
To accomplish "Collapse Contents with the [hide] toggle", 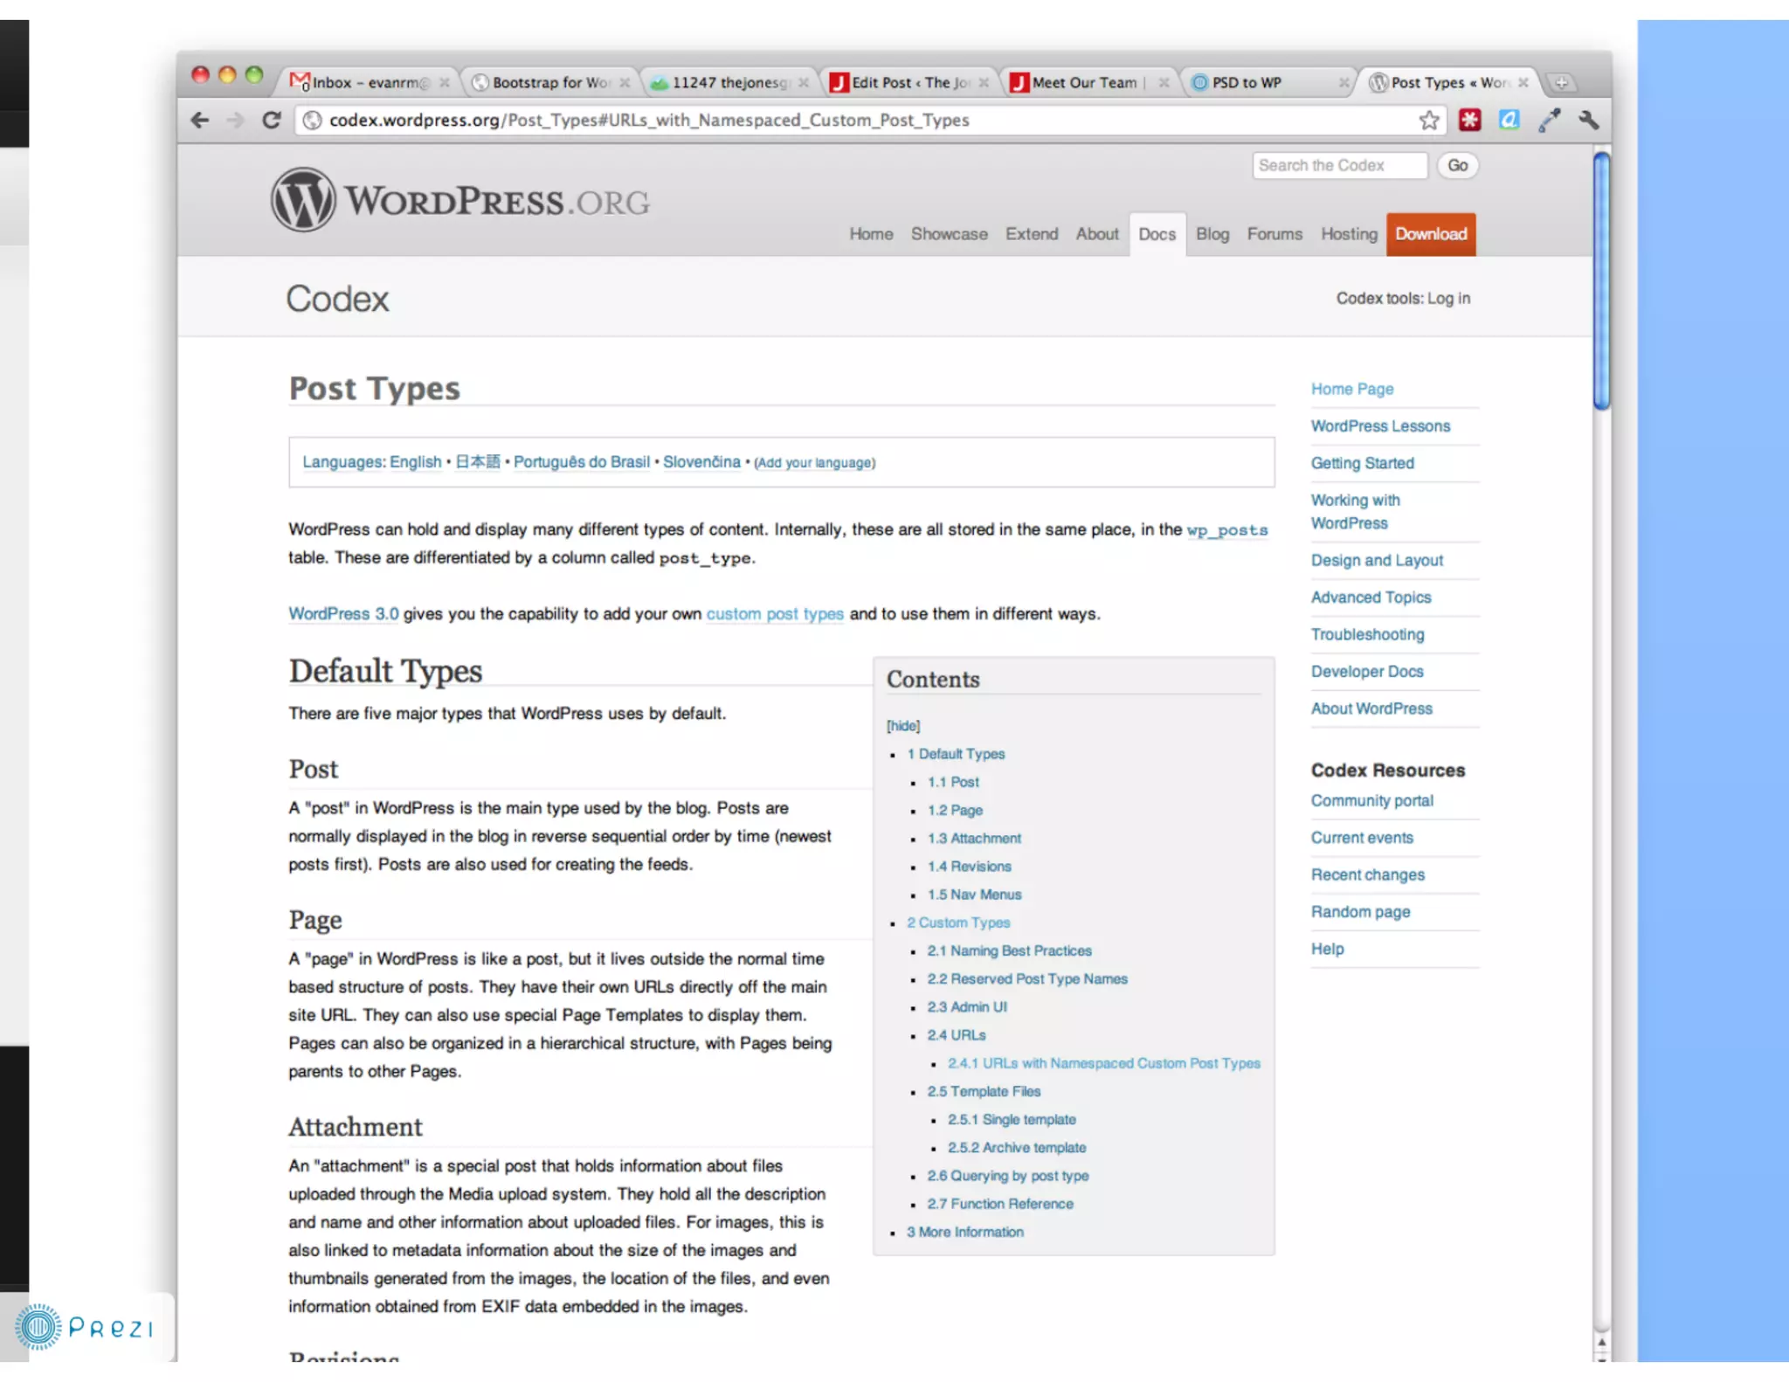I will (903, 726).
